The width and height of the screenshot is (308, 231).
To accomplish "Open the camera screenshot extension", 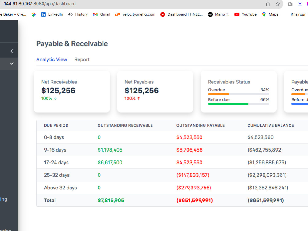I will tap(290, 4).
